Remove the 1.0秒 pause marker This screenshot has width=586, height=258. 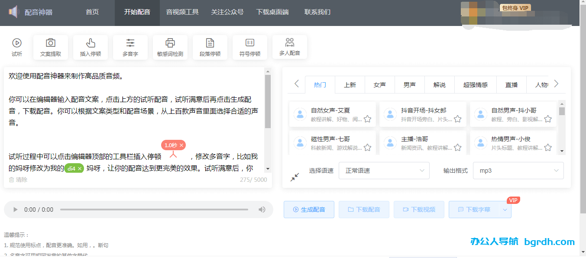coord(181,145)
